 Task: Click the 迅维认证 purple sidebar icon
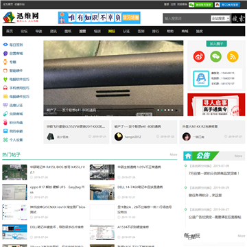5,105
